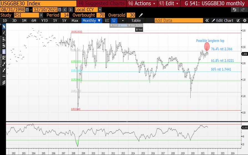The width and height of the screenshot is (248, 155).
Task: Select the horizontal line annotation tool
Action: click(4, 76)
